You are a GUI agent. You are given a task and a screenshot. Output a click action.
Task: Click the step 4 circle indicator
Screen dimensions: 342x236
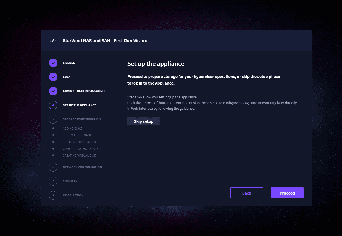53,105
